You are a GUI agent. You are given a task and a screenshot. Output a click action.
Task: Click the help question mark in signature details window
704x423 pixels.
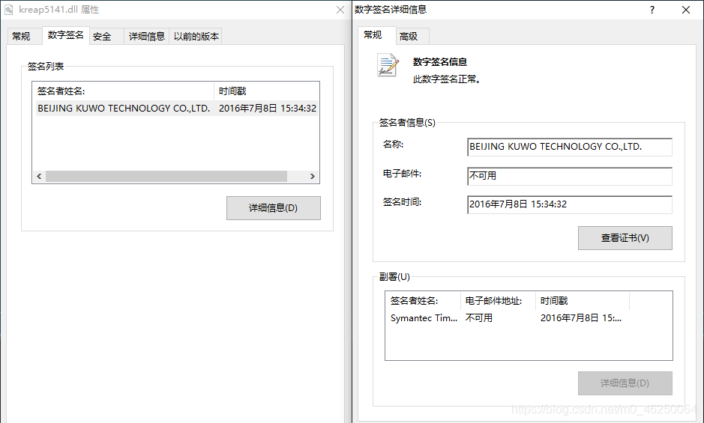click(652, 10)
